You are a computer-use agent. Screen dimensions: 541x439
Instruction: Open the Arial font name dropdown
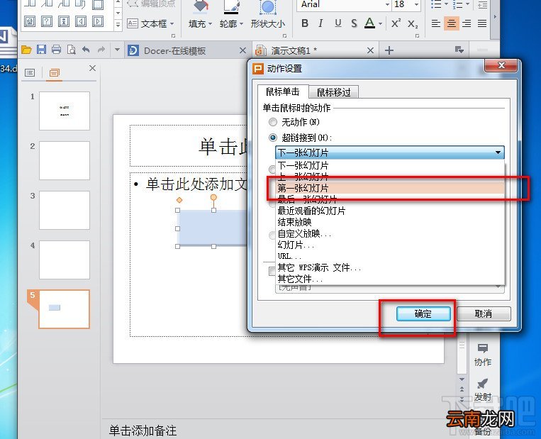click(x=387, y=4)
